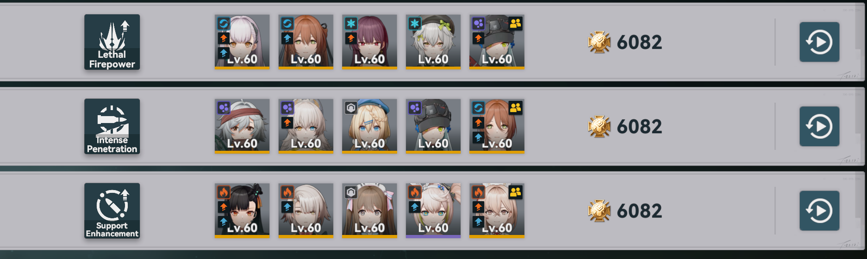
Task: Select helmeted support doll in Lethal Firepower row
Action: coord(497,42)
